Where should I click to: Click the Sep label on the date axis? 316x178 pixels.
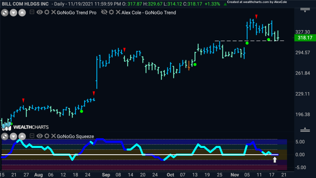coord(106,175)
